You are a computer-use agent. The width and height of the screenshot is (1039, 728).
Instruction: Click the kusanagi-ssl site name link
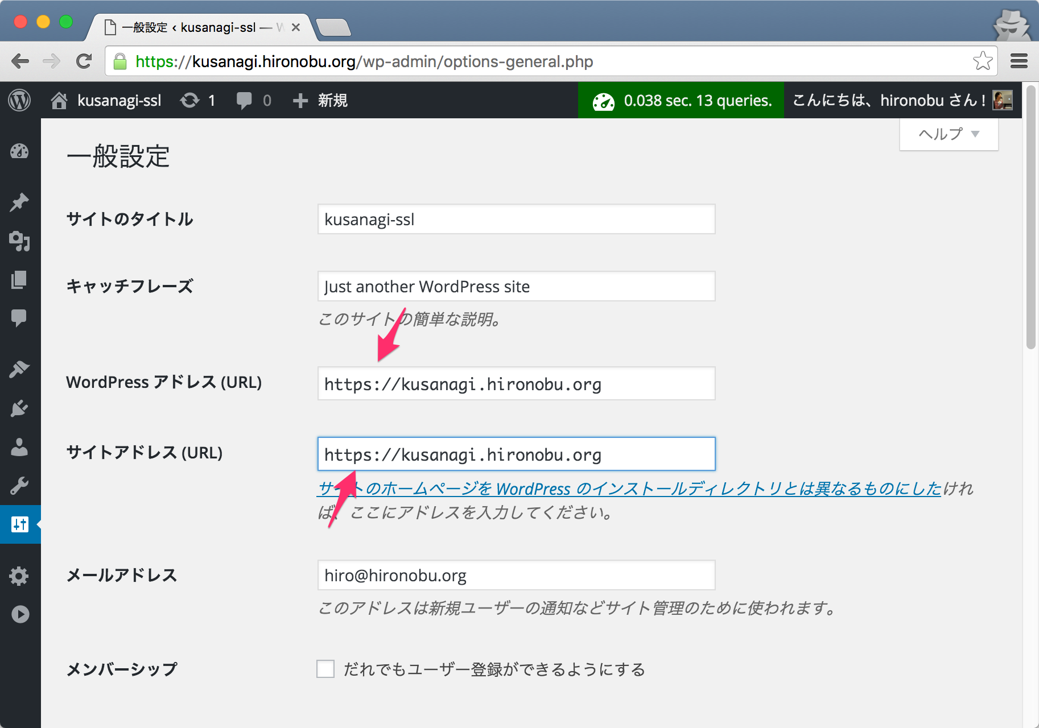click(x=119, y=101)
